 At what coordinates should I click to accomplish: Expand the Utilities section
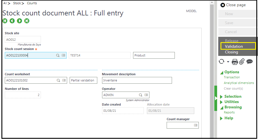[x=221, y=102]
